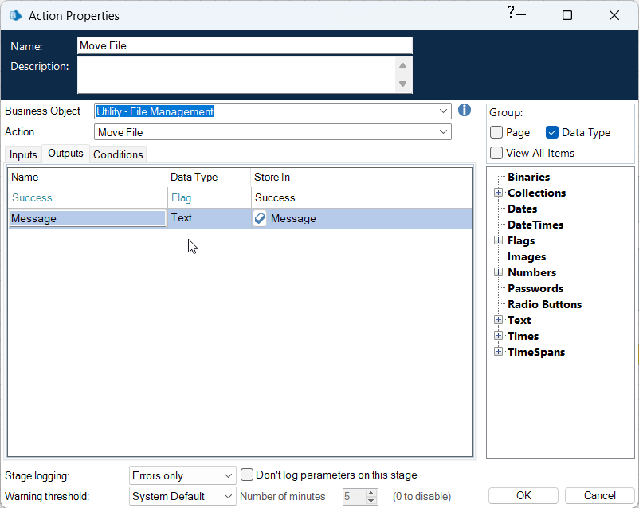Click inside the Name text field
Screen dimensions: 639x508
click(245, 46)
